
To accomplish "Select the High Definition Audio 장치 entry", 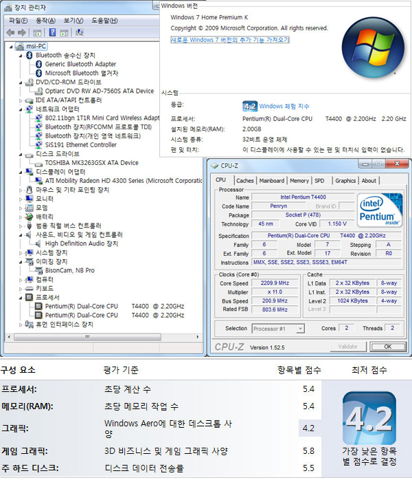I will point(81,243).
